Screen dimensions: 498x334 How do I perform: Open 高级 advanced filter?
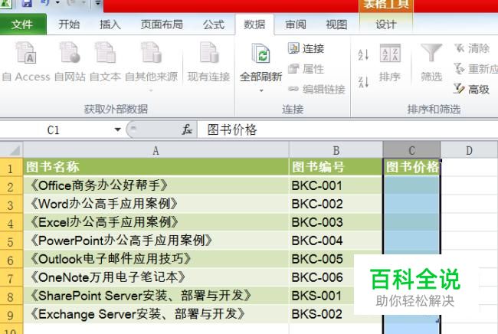point(472,90)
